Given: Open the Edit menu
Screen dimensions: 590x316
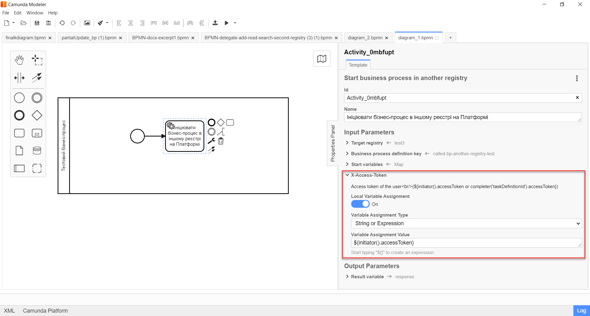Looking at the screenshot, I should tap(18, 13).
